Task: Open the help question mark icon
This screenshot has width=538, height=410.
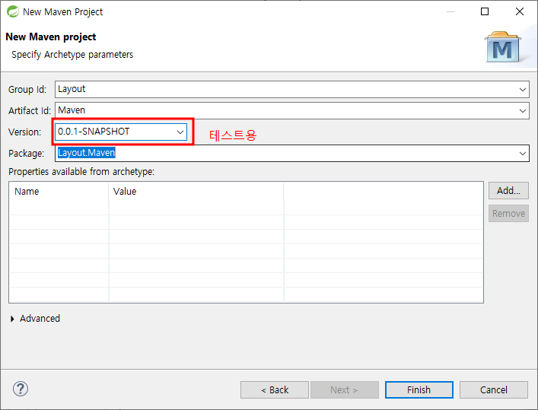Action: (21, 389)
